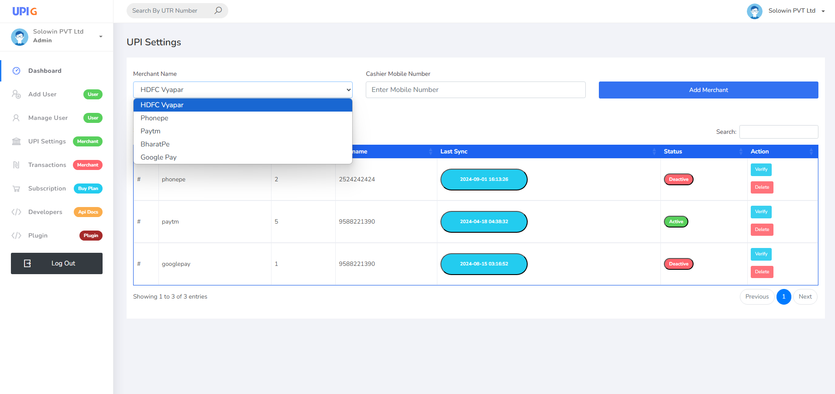Choose Paytm in the merchant list
835x394 pixels.
coord(243,131)
